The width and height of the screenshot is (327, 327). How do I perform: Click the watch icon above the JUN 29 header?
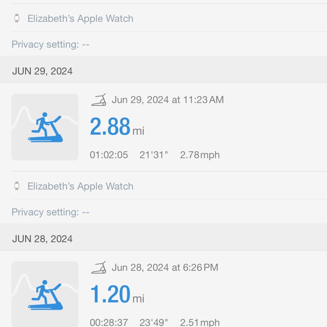point(17,18)
